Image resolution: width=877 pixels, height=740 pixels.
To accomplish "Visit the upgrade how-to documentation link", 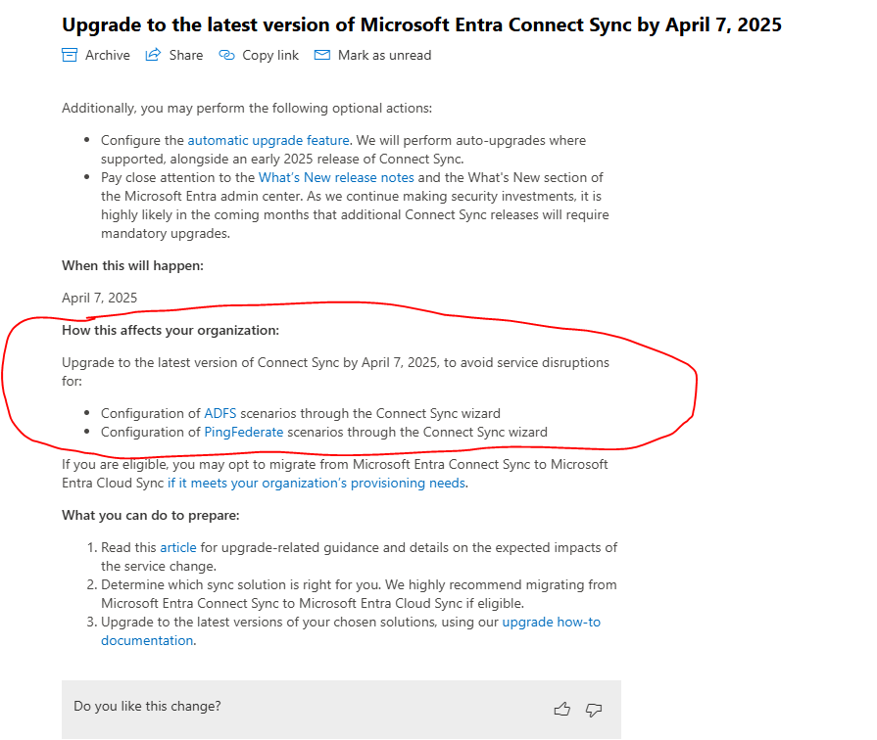I will (551, 622).
